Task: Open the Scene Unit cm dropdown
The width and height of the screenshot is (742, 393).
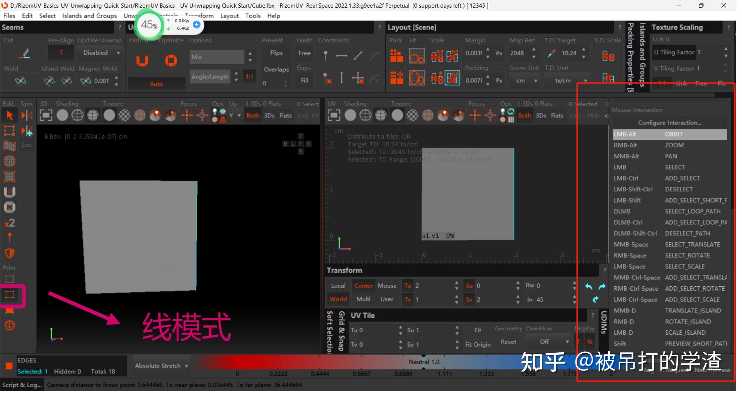Action: coord(524,81)
